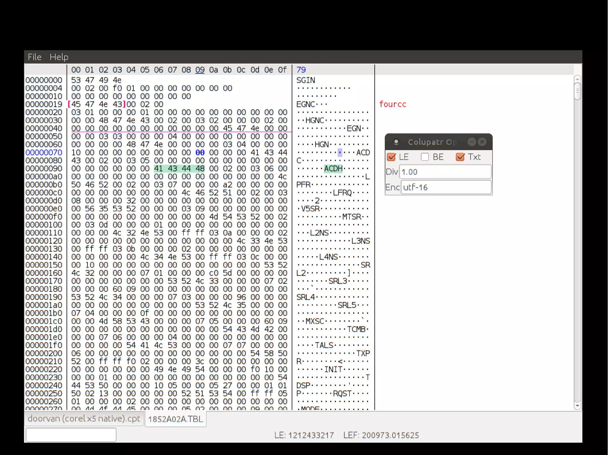The width and height of the screenshot is (608, 455).
Task: Click the Enc field containing utf-16
Action: tap(446, 187)
